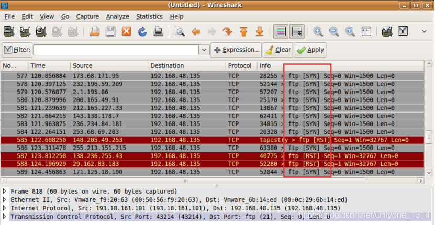Click the Expression... button
Viewport: 435px width, 225px height.
point(236,50)
